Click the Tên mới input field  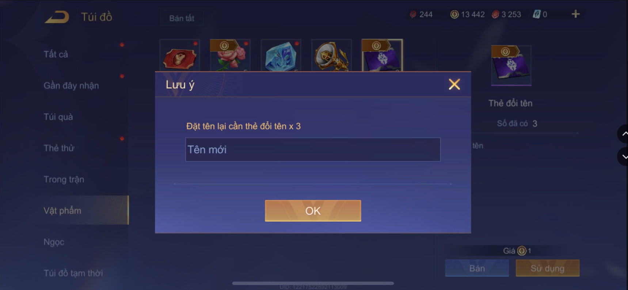click(313, 150)
